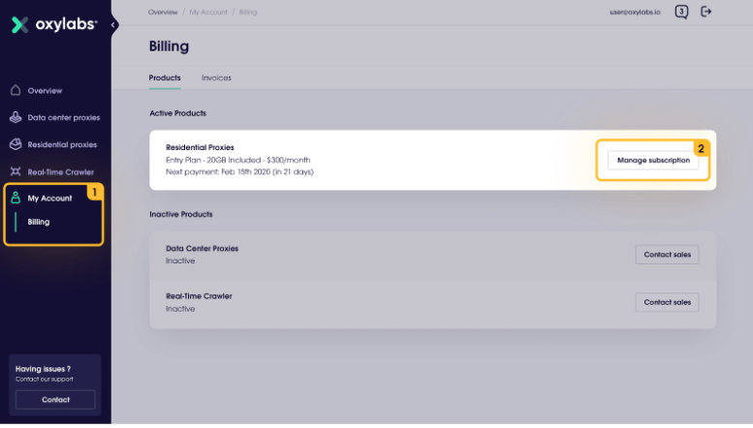This screenshot has height=428, width=753.
Task: Click the Inactive Products heading
Action: click(x=181, y=214)
